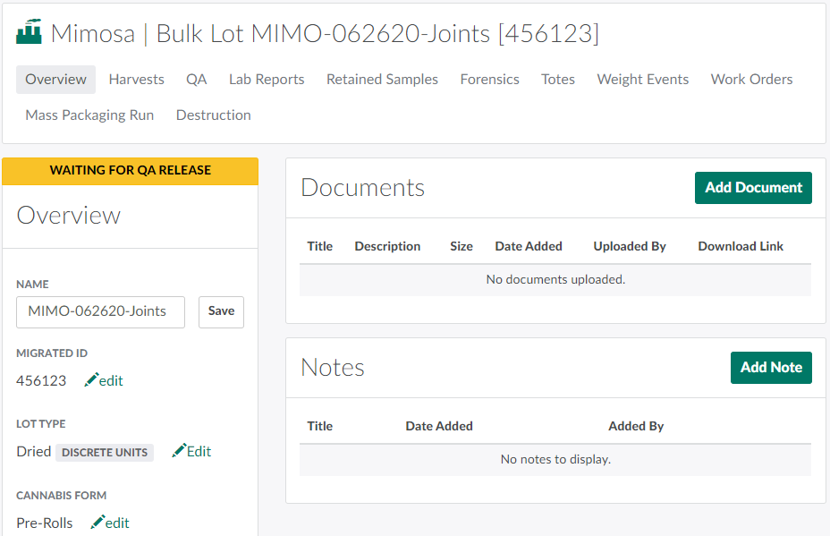Open the Totes tab
830x536 pixels.
coord(557,80)
